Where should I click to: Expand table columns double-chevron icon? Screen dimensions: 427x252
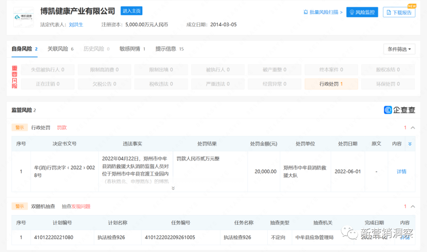point(410,144)
